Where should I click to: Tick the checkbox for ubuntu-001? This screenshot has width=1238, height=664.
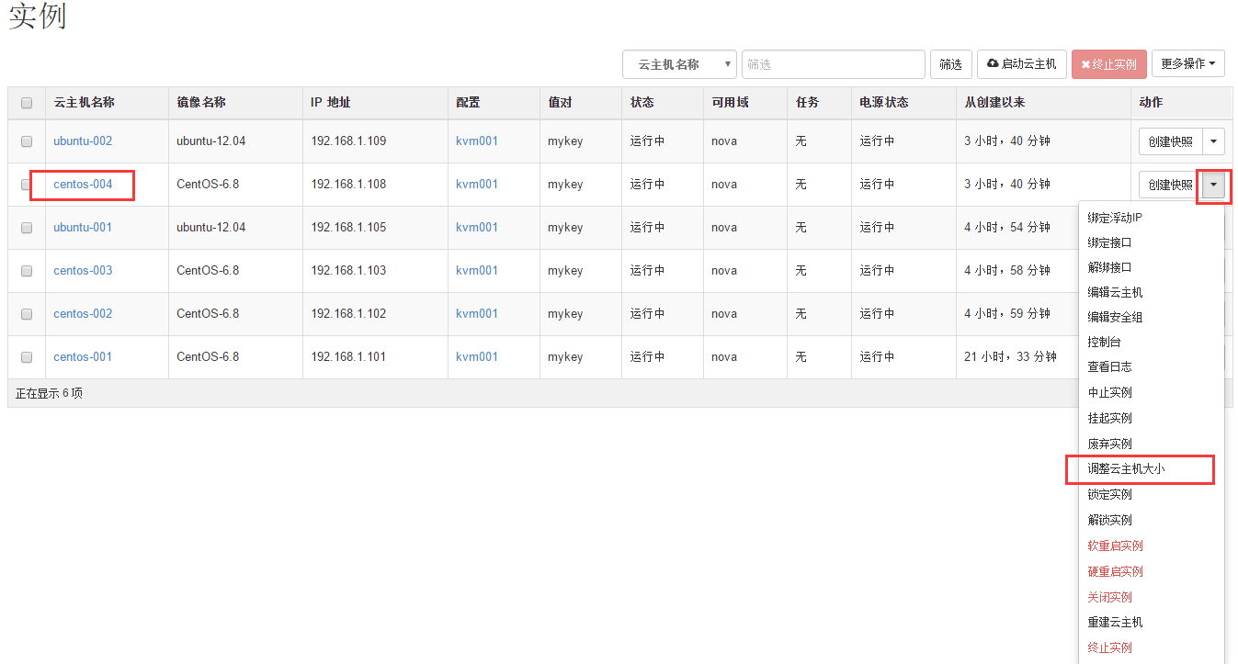(27, 228)
